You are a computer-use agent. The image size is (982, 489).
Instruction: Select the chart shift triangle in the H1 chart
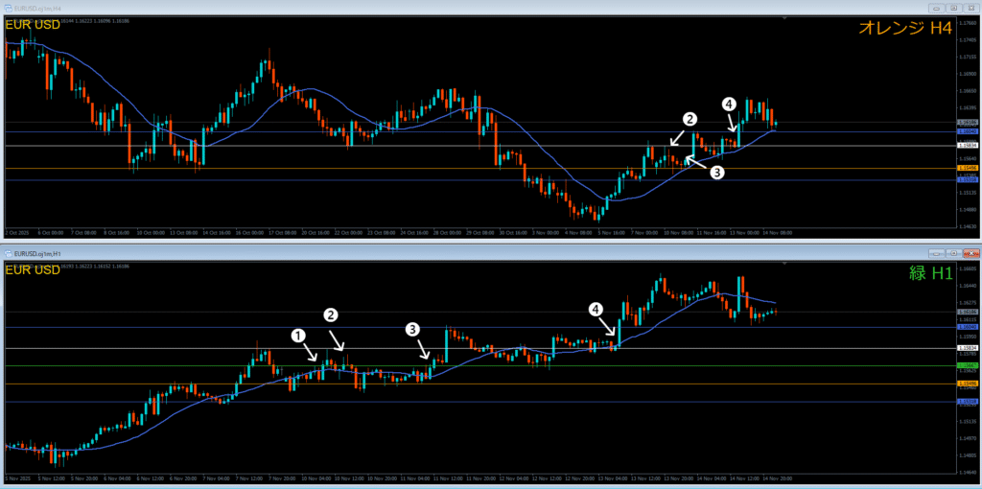pyautogui.click(x=784, y=265)
